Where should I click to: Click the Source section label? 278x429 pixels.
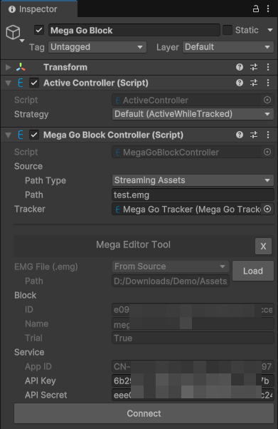click(28, 166)
